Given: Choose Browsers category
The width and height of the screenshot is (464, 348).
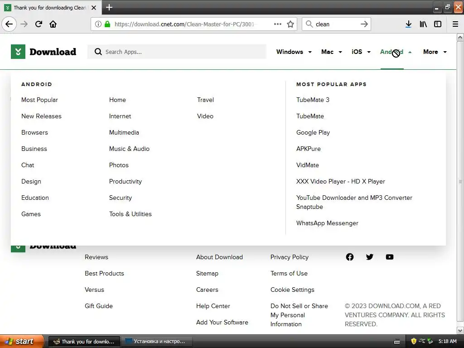Looking at the screenshot, I should (x=34, y=132).
